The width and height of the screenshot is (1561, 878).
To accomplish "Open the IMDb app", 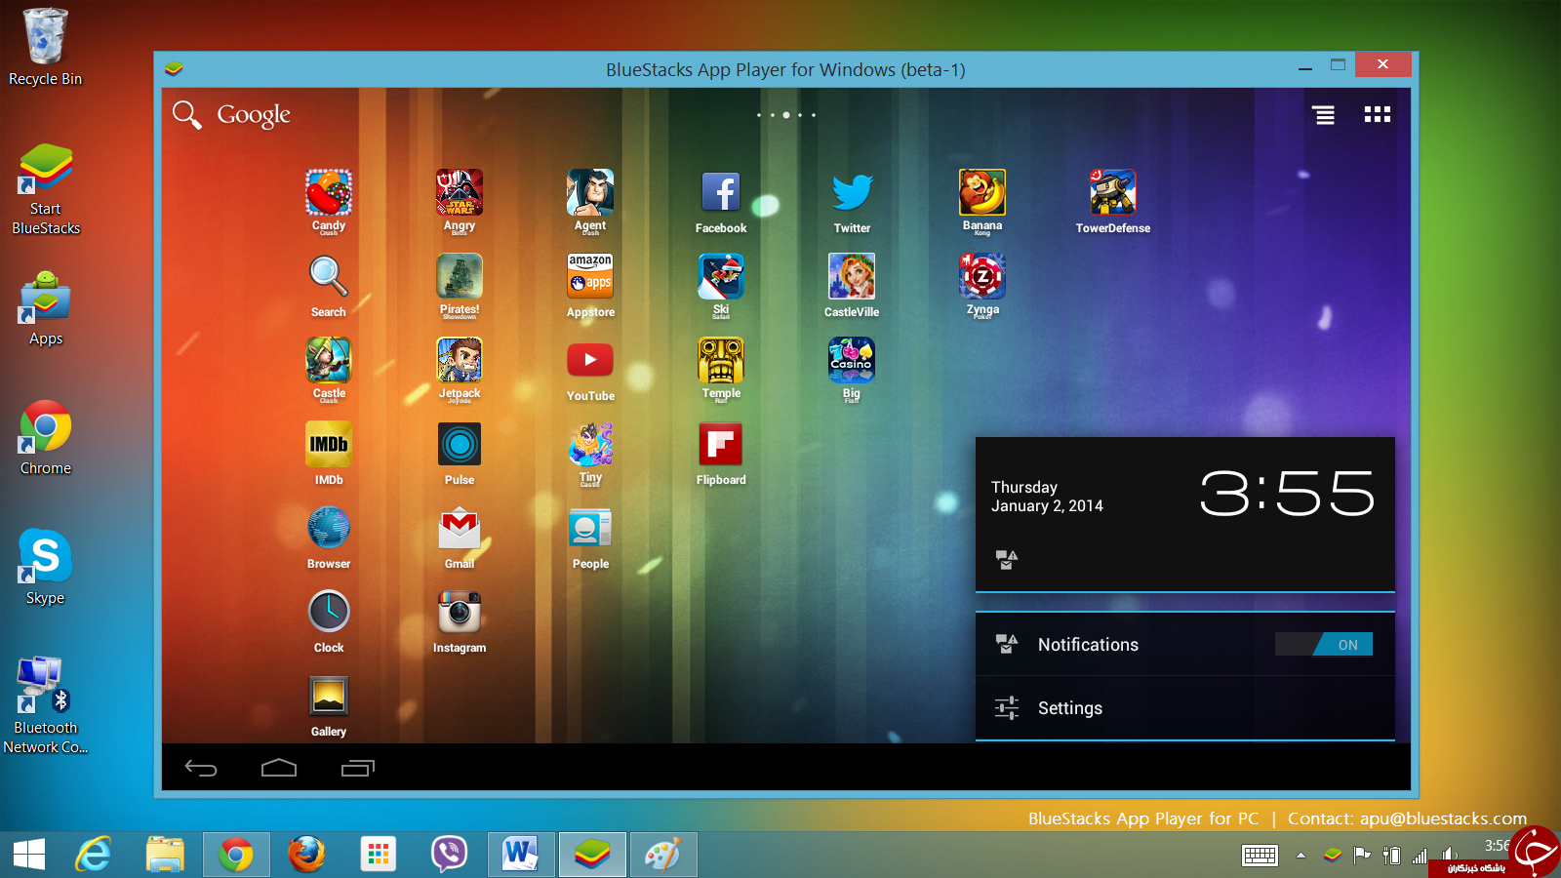I will point(329,445).
